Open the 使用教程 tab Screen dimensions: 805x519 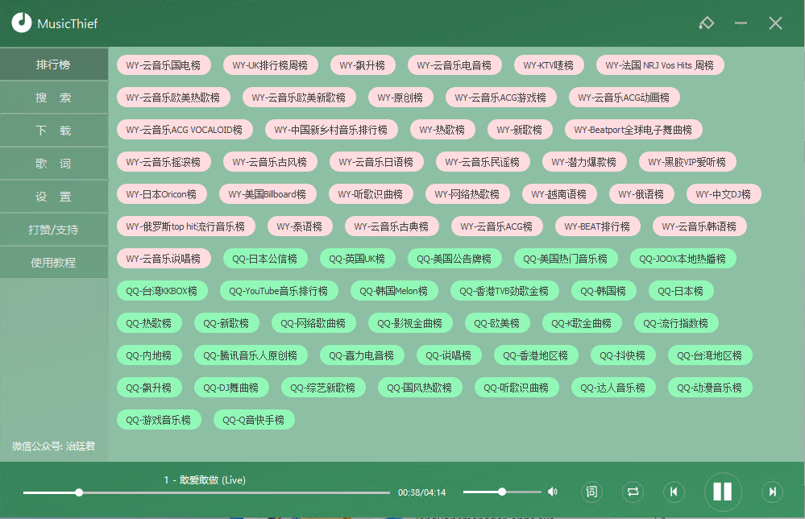click(x=53, y=263)
